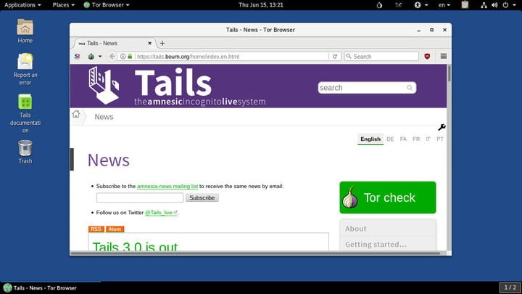Click the Tails site search box
The height and width of the screenshot is (294, 522).
coord(362,88)
